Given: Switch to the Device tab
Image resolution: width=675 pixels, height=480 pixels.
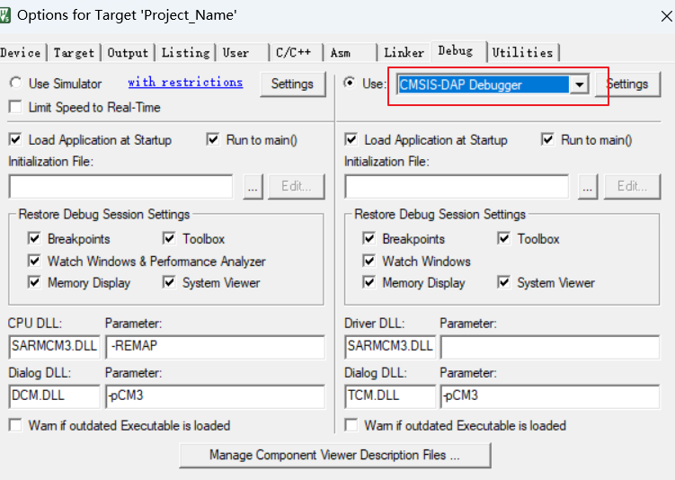Looking at the screenshot, I should pyautogui.click(x=21, y=53).
